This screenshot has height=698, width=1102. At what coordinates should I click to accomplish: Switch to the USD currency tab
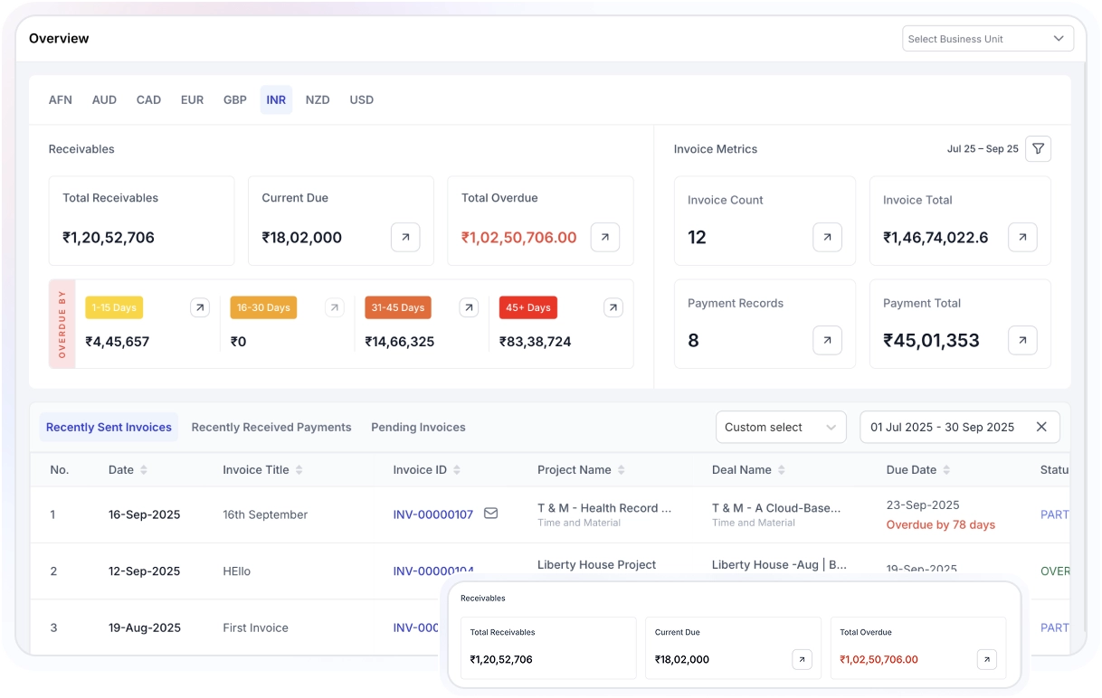361,99
